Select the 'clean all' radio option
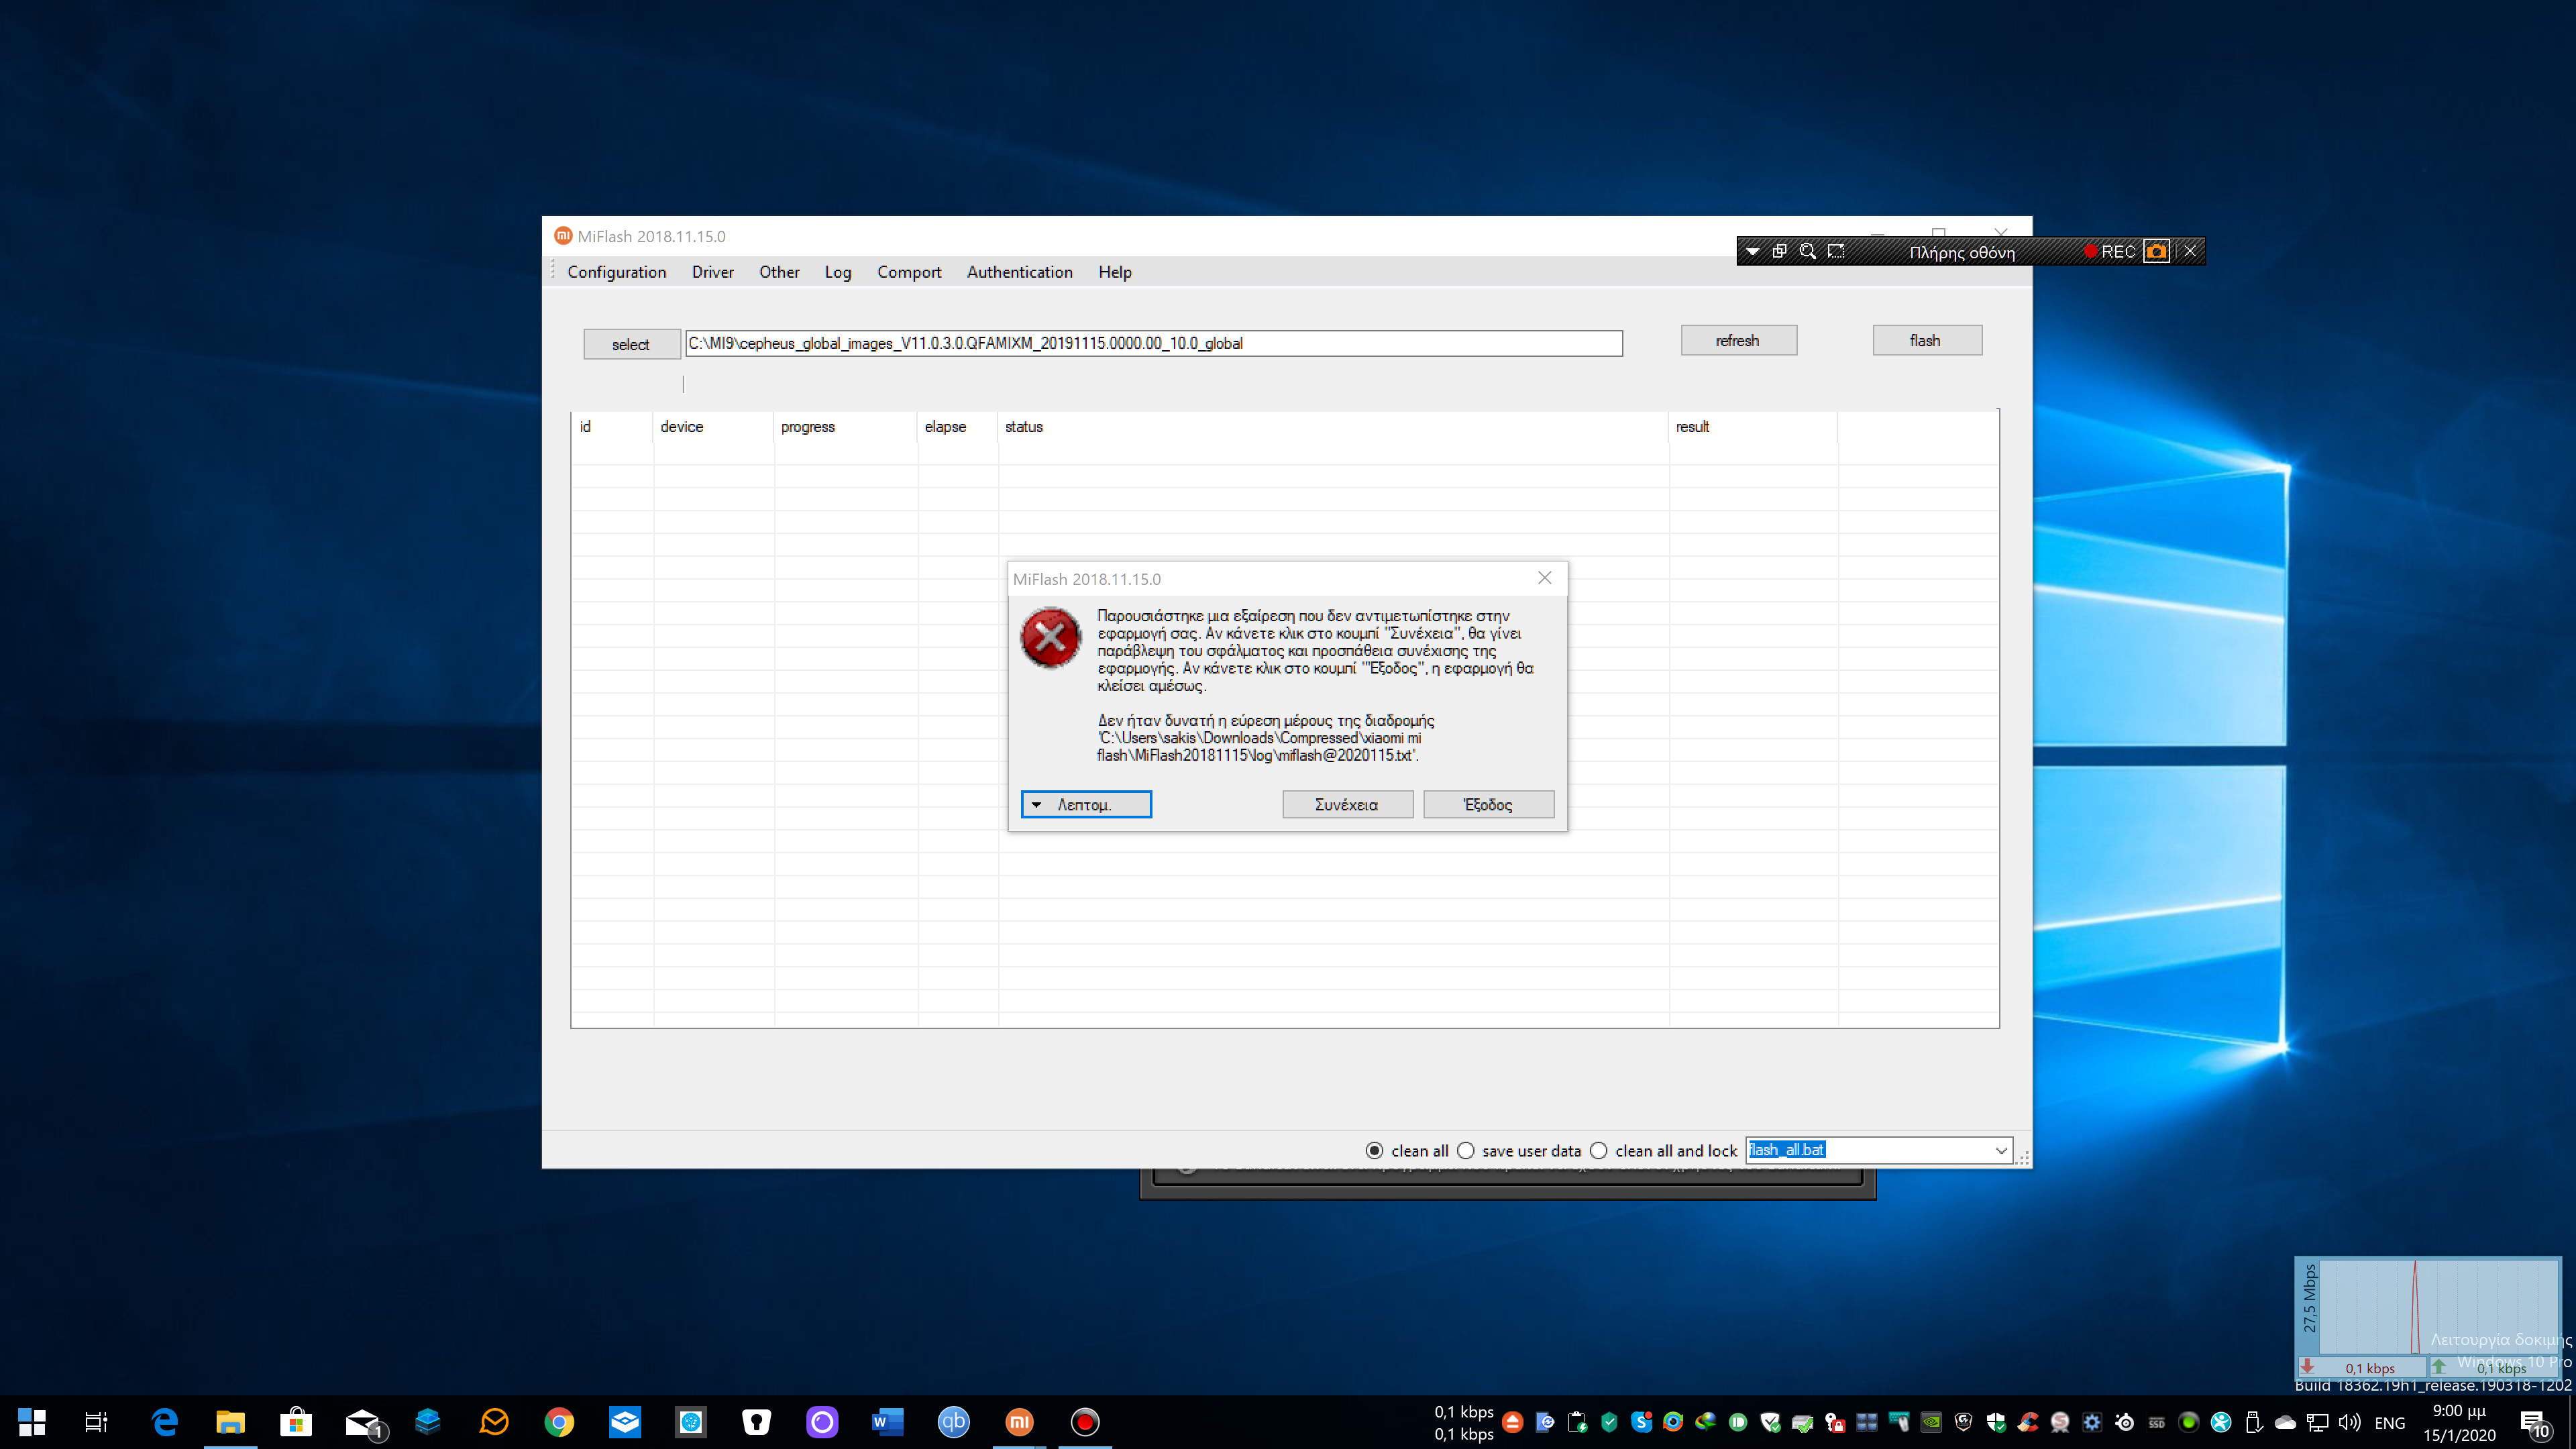The image size is (2576, 1449). click(1375, 1150)
